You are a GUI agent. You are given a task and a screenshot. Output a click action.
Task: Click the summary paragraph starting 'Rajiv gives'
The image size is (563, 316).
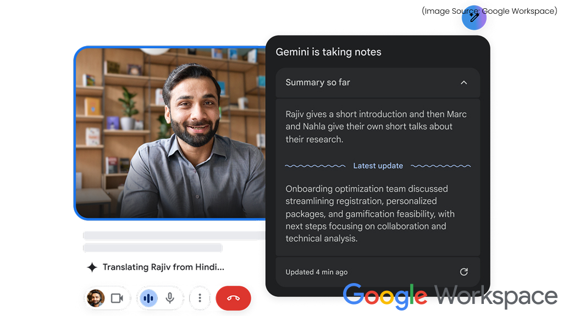pyautogui.click(x=376, y=127)
